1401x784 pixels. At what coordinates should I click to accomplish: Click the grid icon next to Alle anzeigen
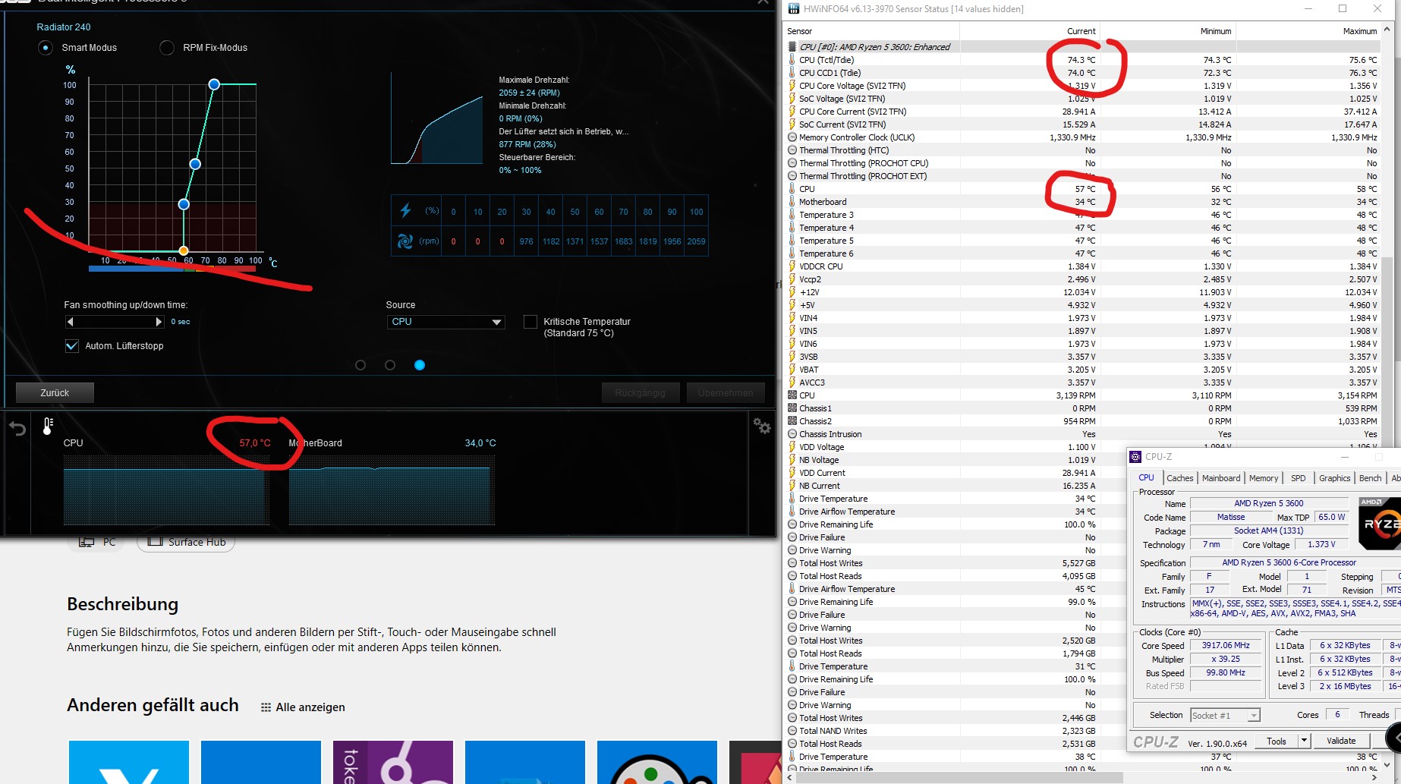point(266,707)
